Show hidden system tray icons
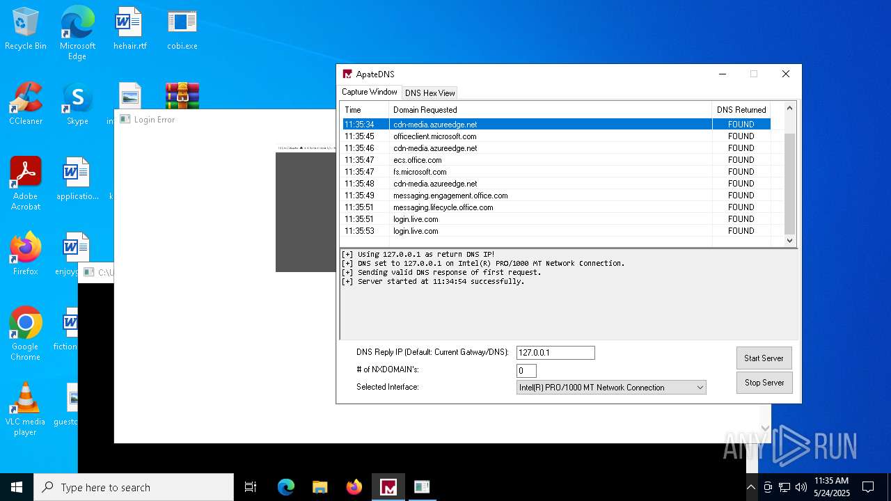This screenshot has height=501, width=891. tap(751, 487)
